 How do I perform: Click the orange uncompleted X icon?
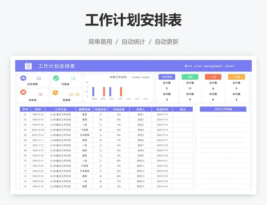point(23,92)
